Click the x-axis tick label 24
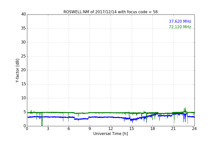Viewport: 216px width, 144px height. click(x=194, y=129)
